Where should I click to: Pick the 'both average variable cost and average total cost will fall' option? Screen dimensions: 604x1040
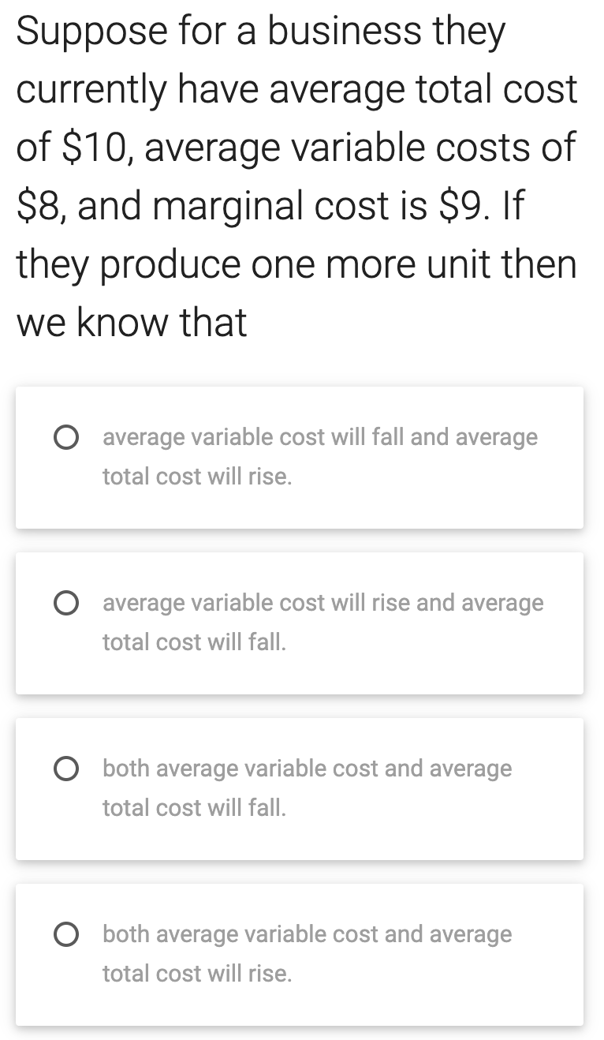[67, 769]
